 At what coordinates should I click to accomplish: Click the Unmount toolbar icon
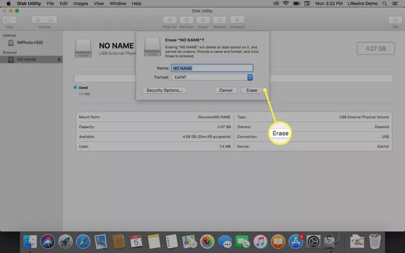[236, 19]
